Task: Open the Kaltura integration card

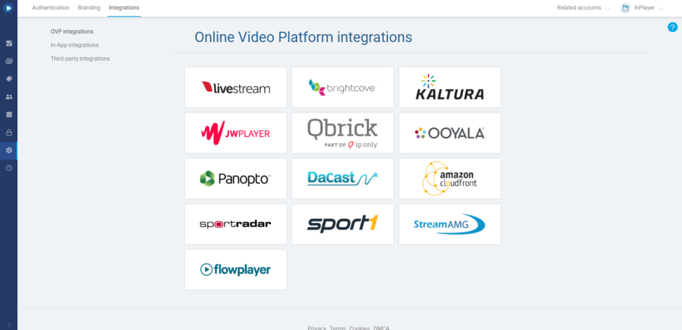Action: tap(450, 87)
